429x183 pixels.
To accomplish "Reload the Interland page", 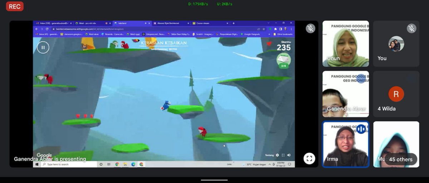I will tap(47, 29).
